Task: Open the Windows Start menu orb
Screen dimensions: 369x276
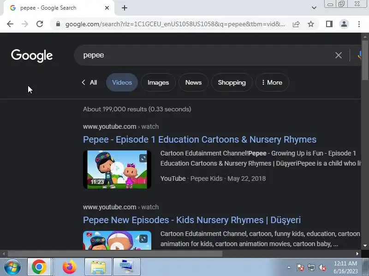Action: click(12, 267)
